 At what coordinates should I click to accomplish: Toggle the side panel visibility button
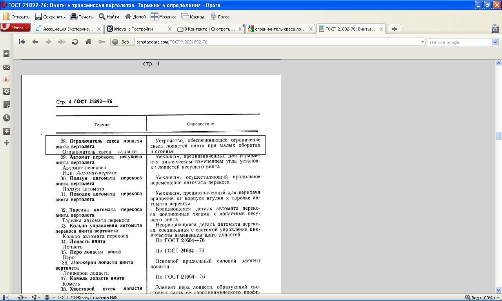(x=6, y=297)
